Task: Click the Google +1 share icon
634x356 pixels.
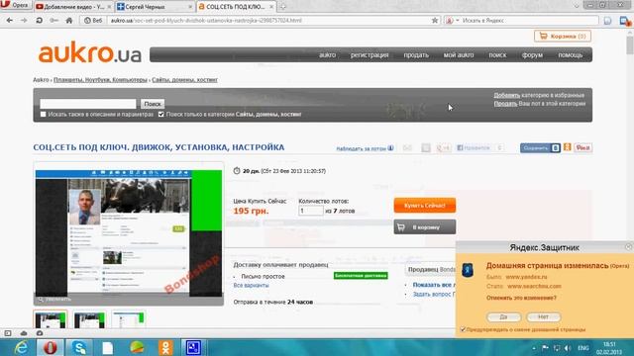Action: (x=444, y=148)
